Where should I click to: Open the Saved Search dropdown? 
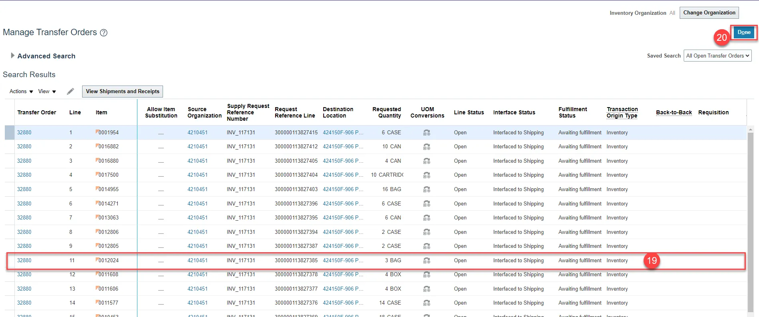pyautogui.click(x=717, y=56)
